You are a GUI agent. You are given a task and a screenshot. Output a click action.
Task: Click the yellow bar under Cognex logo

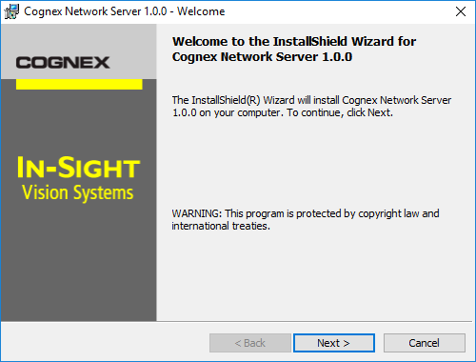[x=79, y=85]
